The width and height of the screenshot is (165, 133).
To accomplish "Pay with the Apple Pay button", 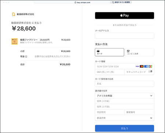I will [x=124, y=15].
